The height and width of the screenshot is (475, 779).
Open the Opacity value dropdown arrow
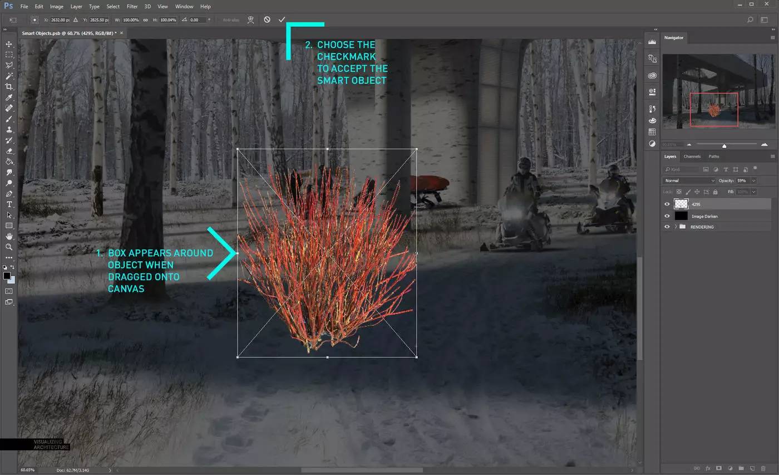[x=753, y=180]
